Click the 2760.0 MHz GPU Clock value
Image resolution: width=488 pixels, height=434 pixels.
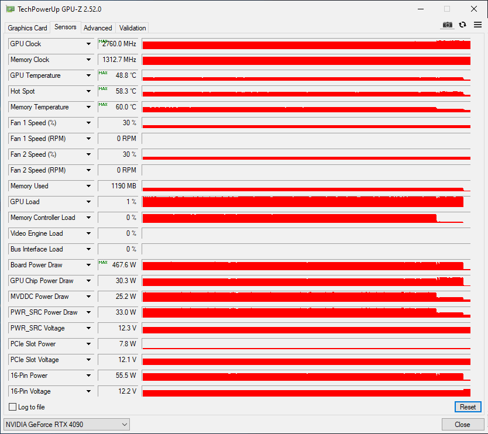[x=118, y=44]
